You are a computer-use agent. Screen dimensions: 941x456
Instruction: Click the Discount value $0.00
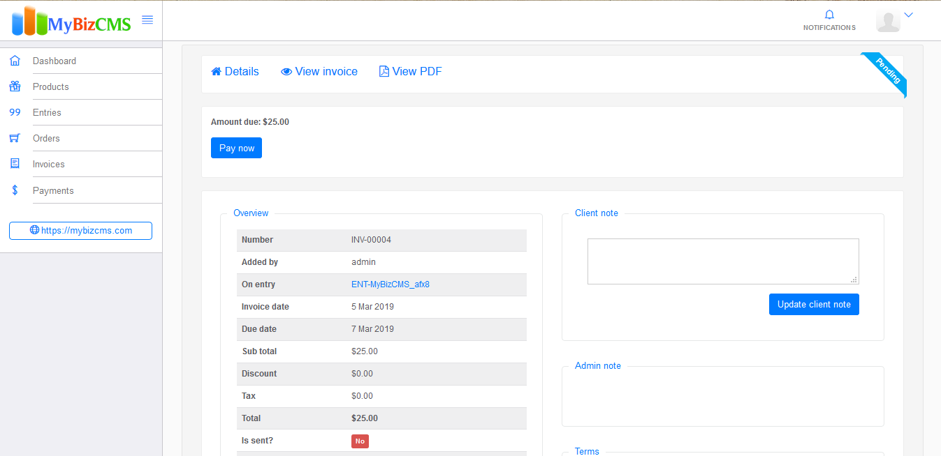[362, 374]
